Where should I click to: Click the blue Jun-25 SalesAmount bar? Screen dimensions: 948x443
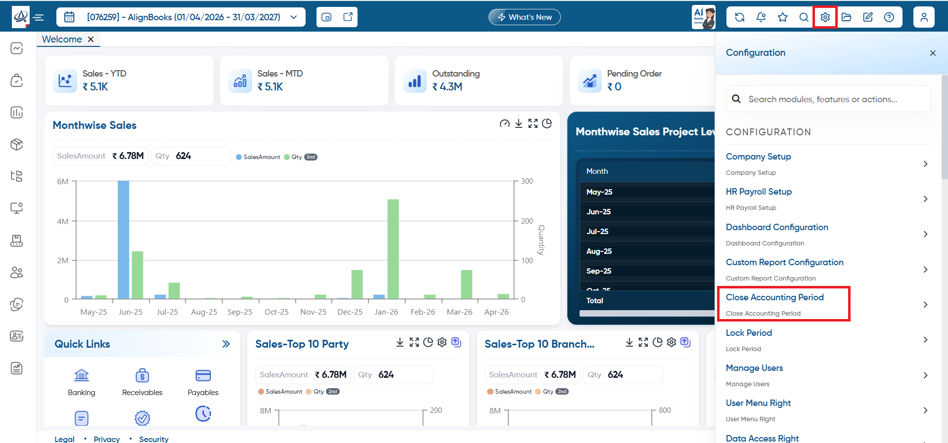click(124, 240)
